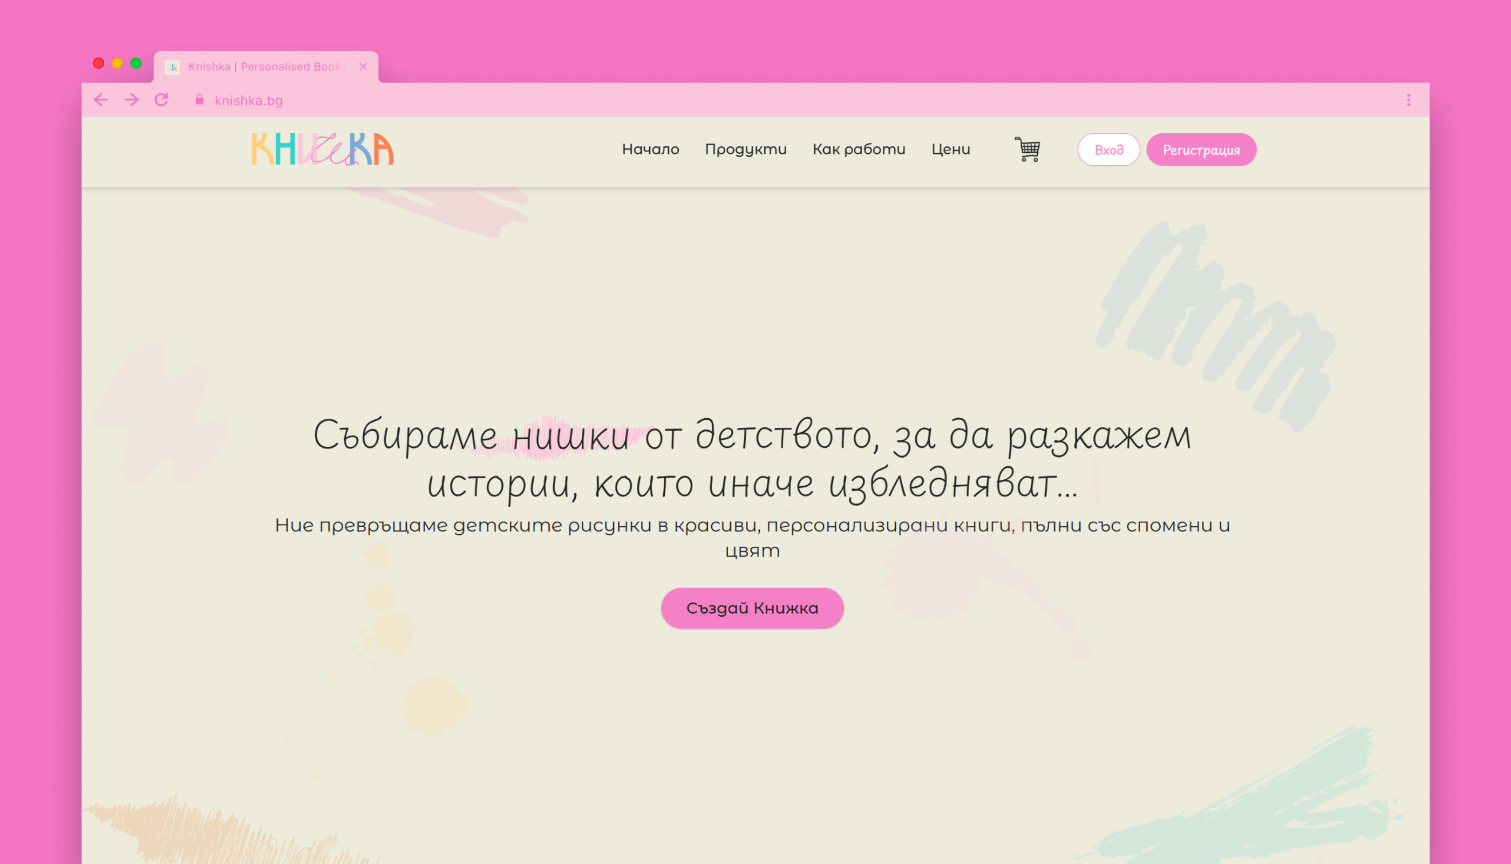Open the browser options menu (three dots)
This screenshot has height=864, width=1511.
[1409, 100]
